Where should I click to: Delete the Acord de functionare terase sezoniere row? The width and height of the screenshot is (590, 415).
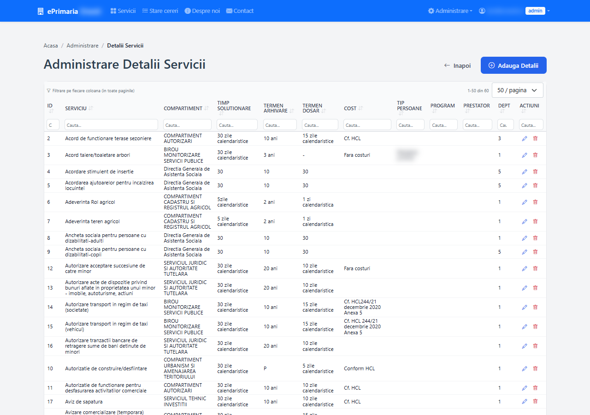[x=535, y=138]
